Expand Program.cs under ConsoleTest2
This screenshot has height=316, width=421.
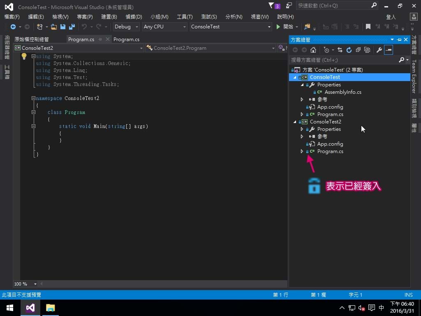[302, 151]
